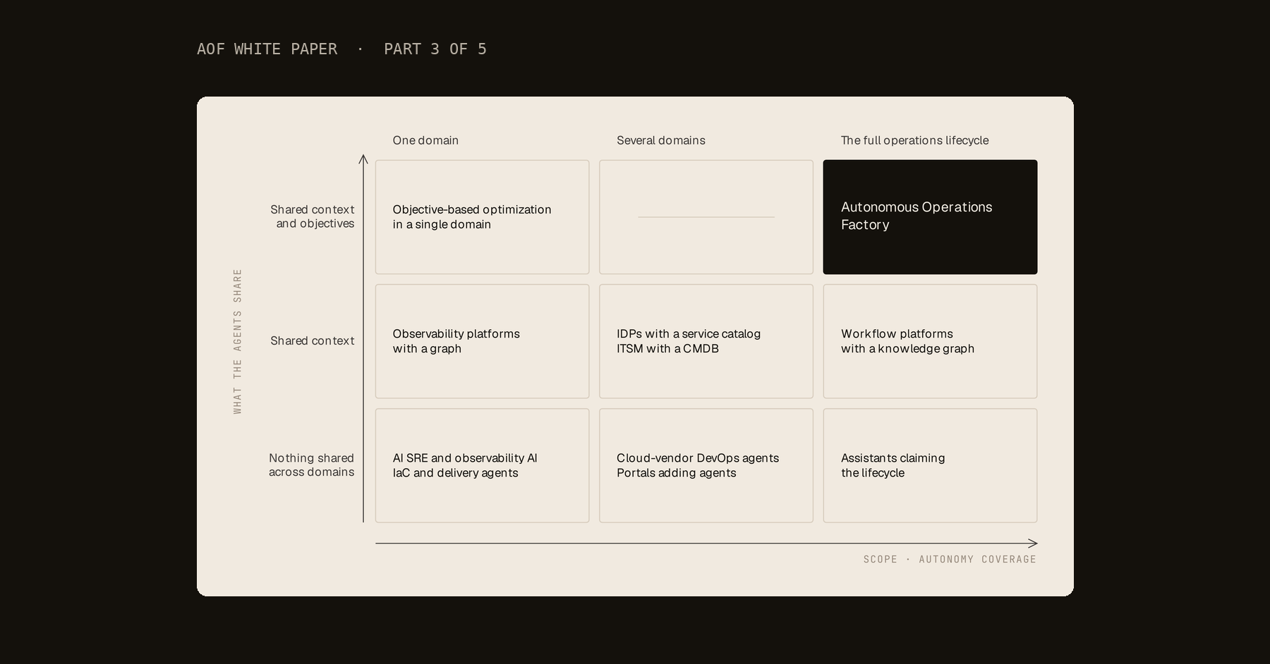The image size is (1270, 664).
Task: Select 'The full operations lifecycle' column heading
Action: [x=914, y=140]
